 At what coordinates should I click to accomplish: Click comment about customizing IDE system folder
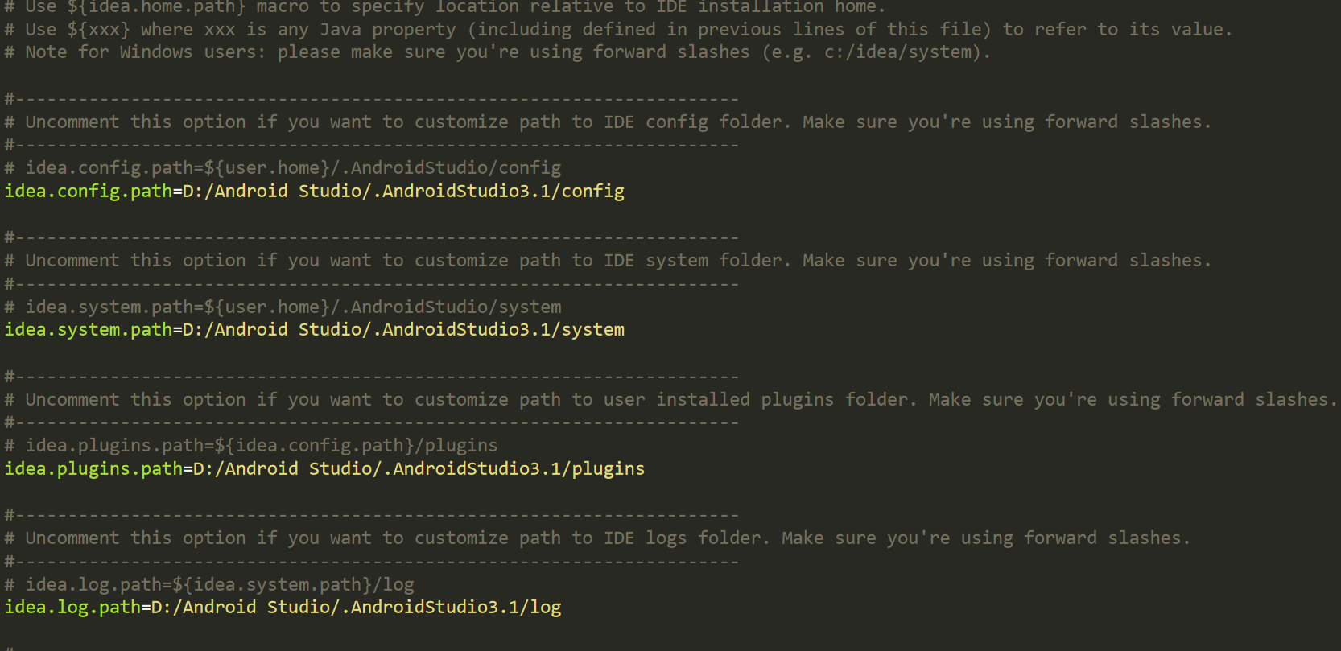(609, 261)
